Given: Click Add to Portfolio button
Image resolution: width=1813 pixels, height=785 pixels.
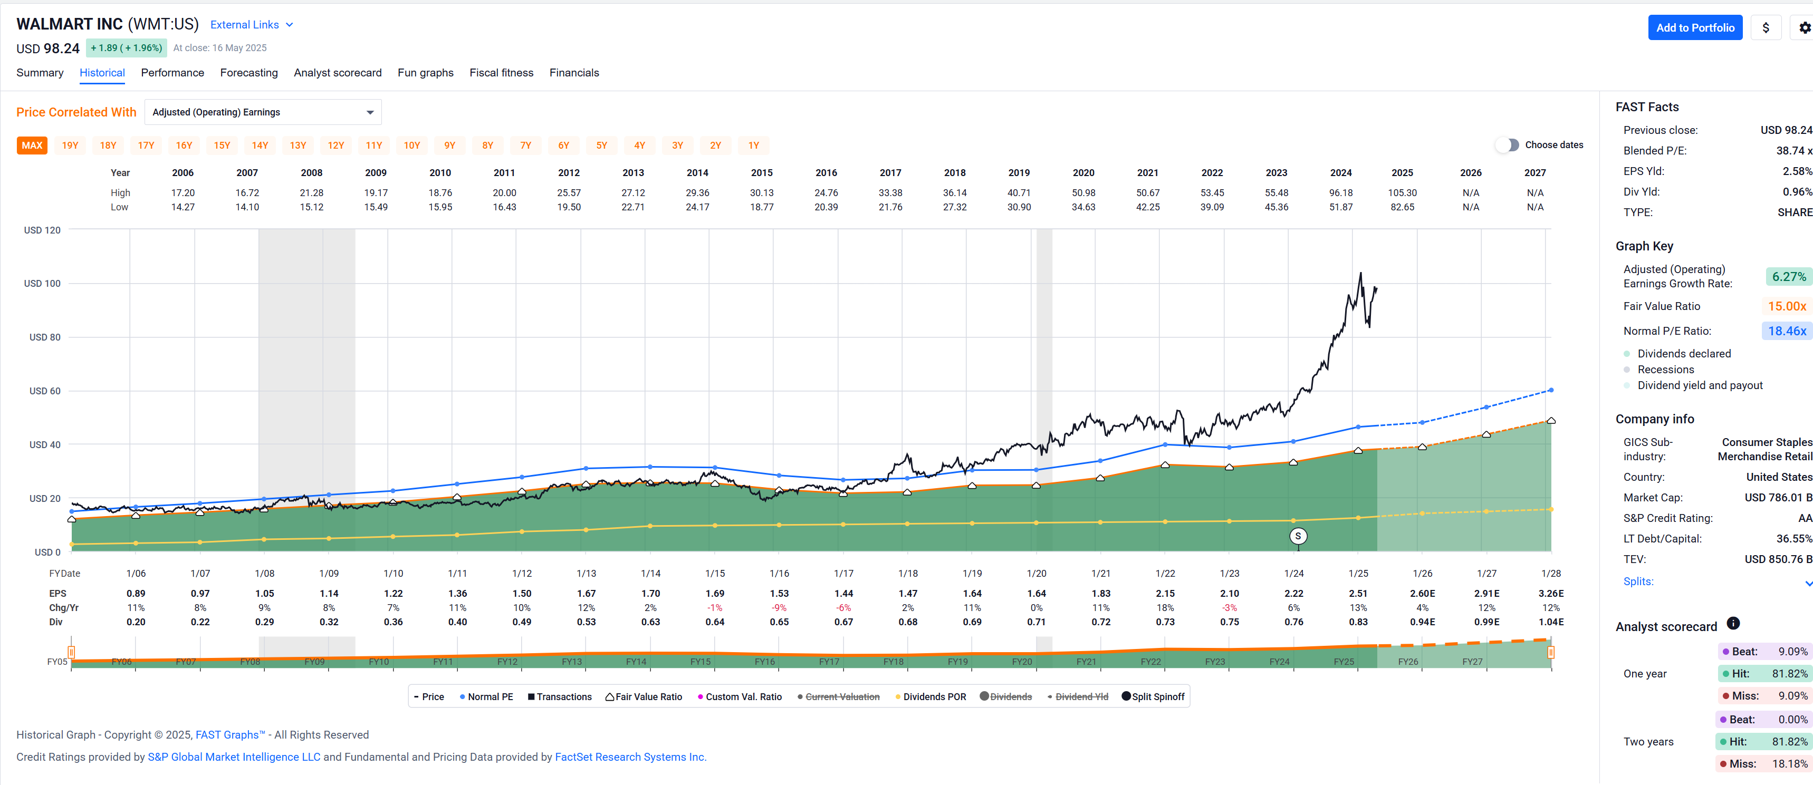Looking at the screenshot, I should coord(1695,27).
